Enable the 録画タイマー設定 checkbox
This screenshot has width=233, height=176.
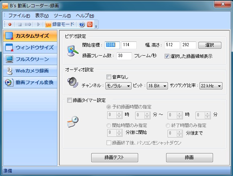pyautogui.click(x=69, y=100)
